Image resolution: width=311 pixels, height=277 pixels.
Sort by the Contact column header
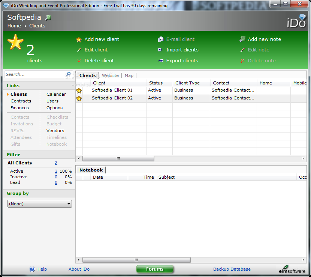pos(233,83)
